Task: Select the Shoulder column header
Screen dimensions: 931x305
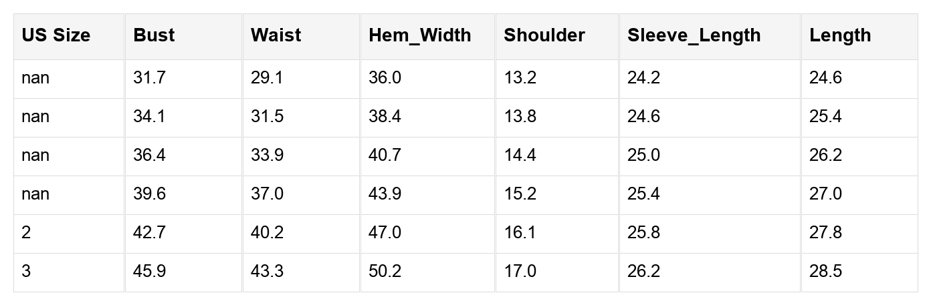Action: [x=544, y=35]
